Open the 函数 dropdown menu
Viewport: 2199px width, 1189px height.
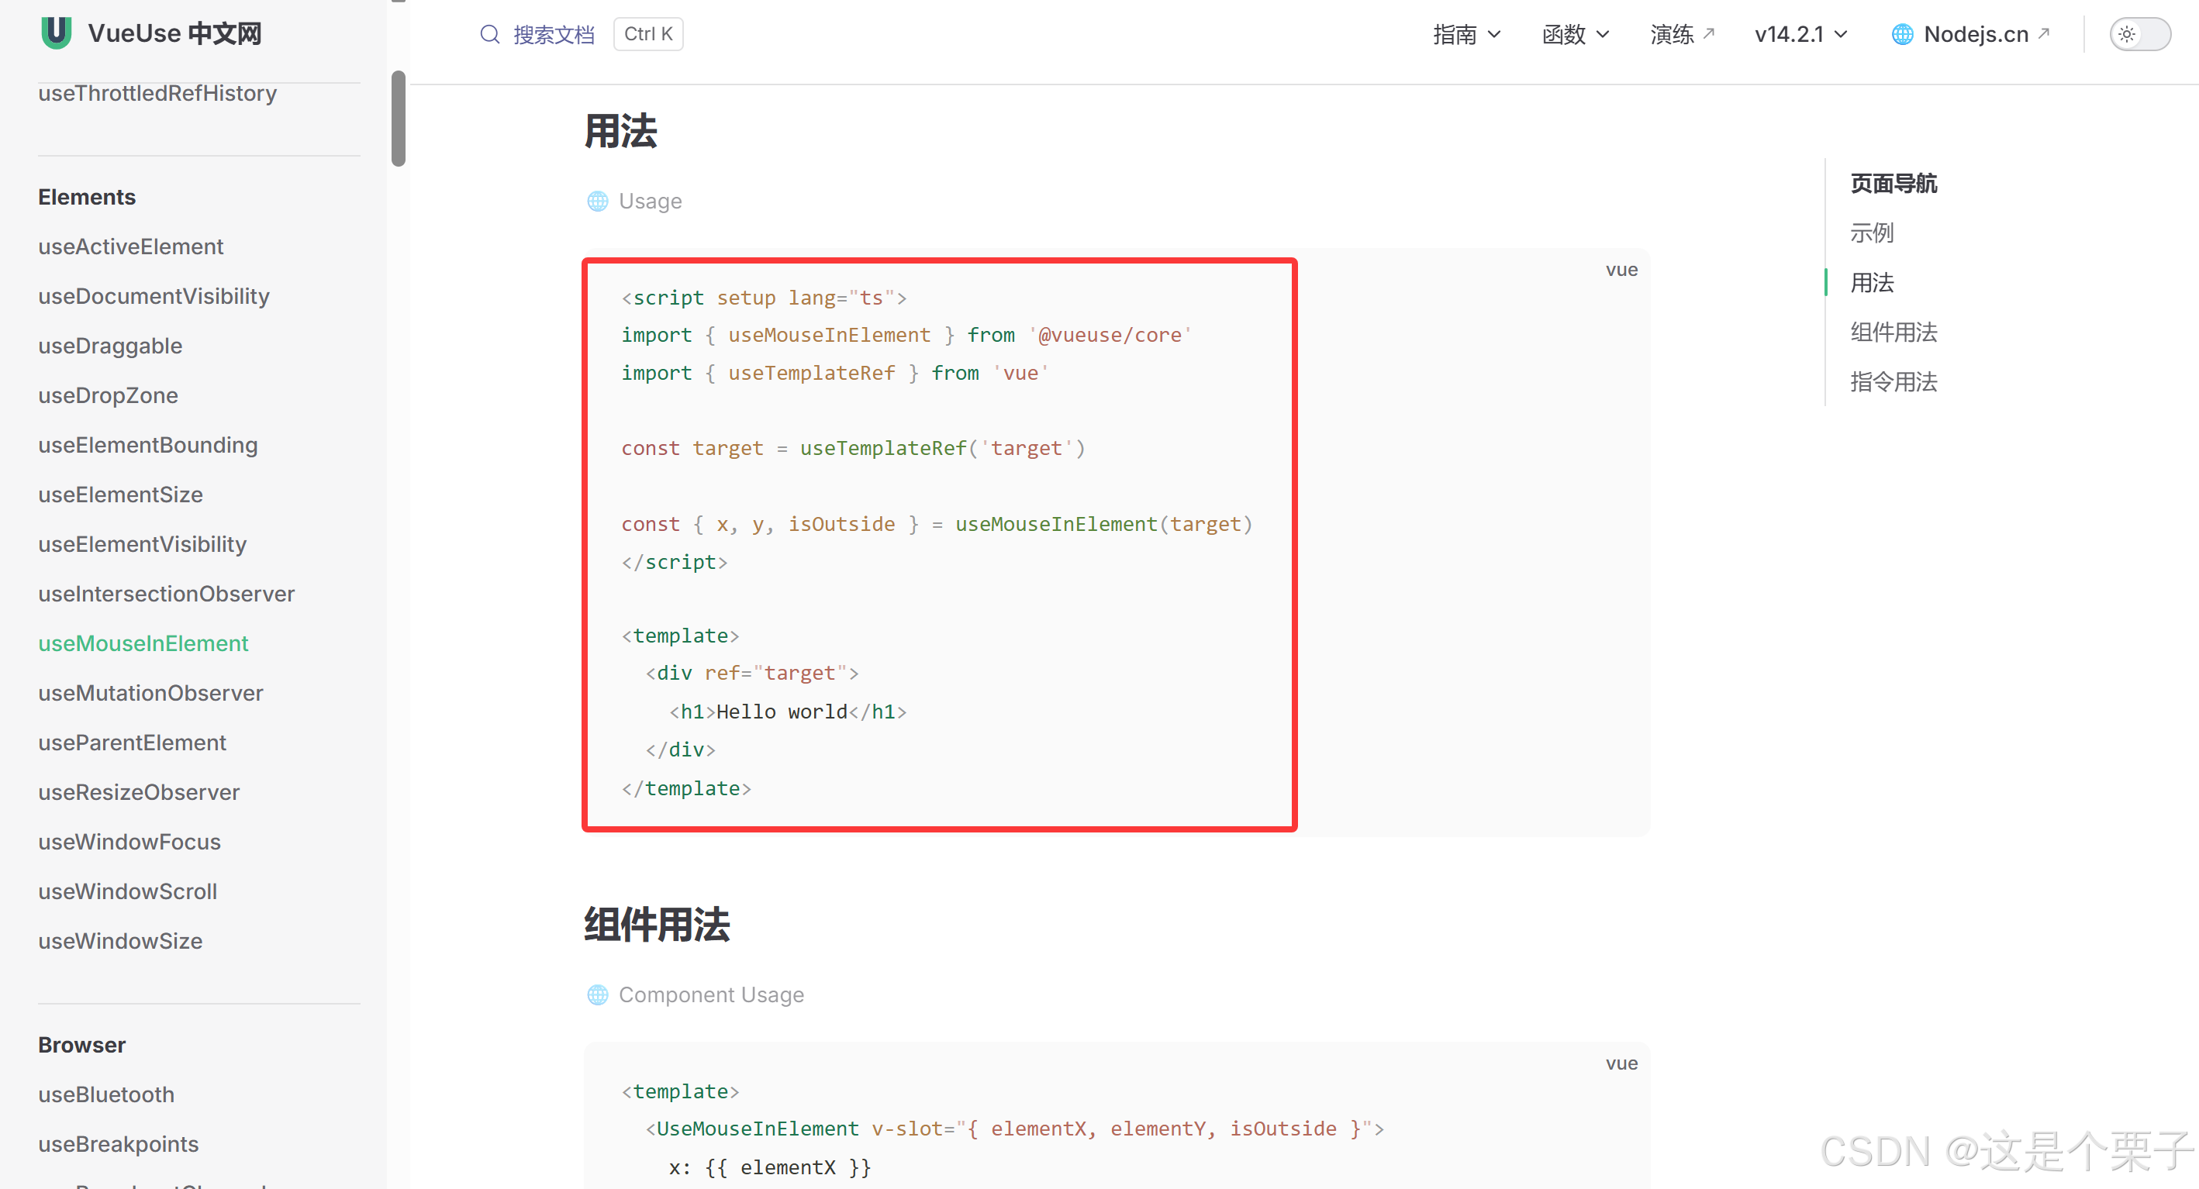pos(1575,34)
